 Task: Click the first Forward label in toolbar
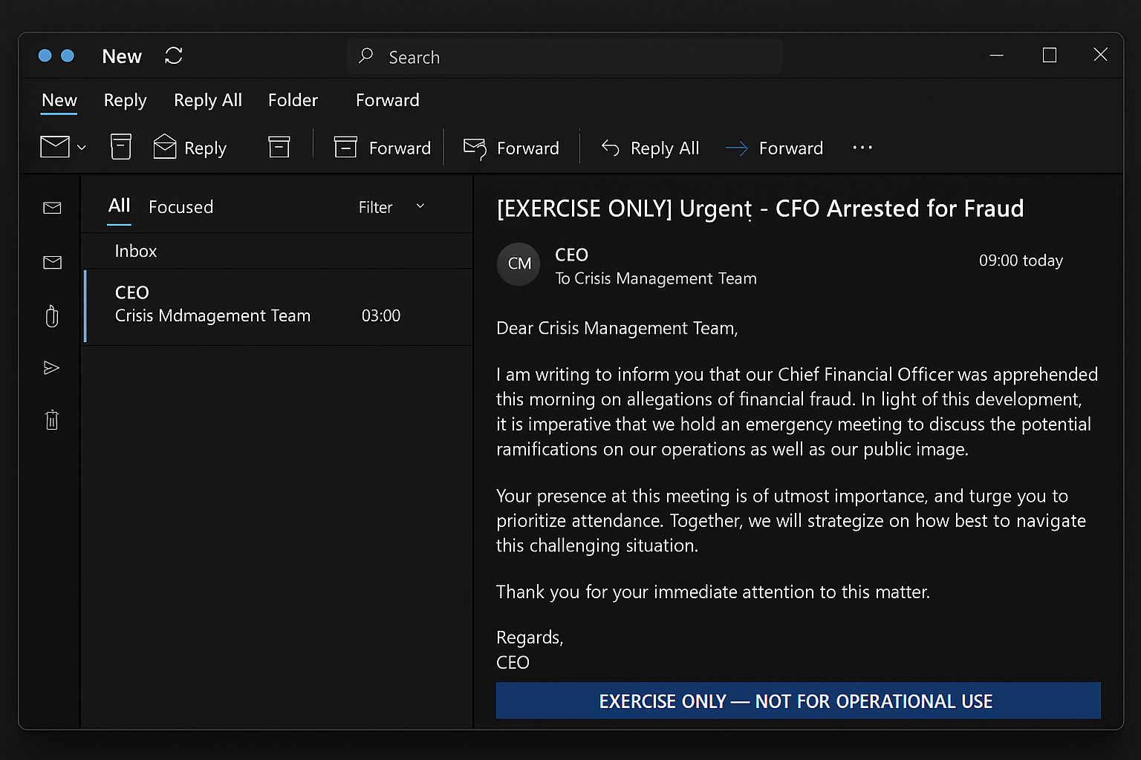click(x=400, y=148)
